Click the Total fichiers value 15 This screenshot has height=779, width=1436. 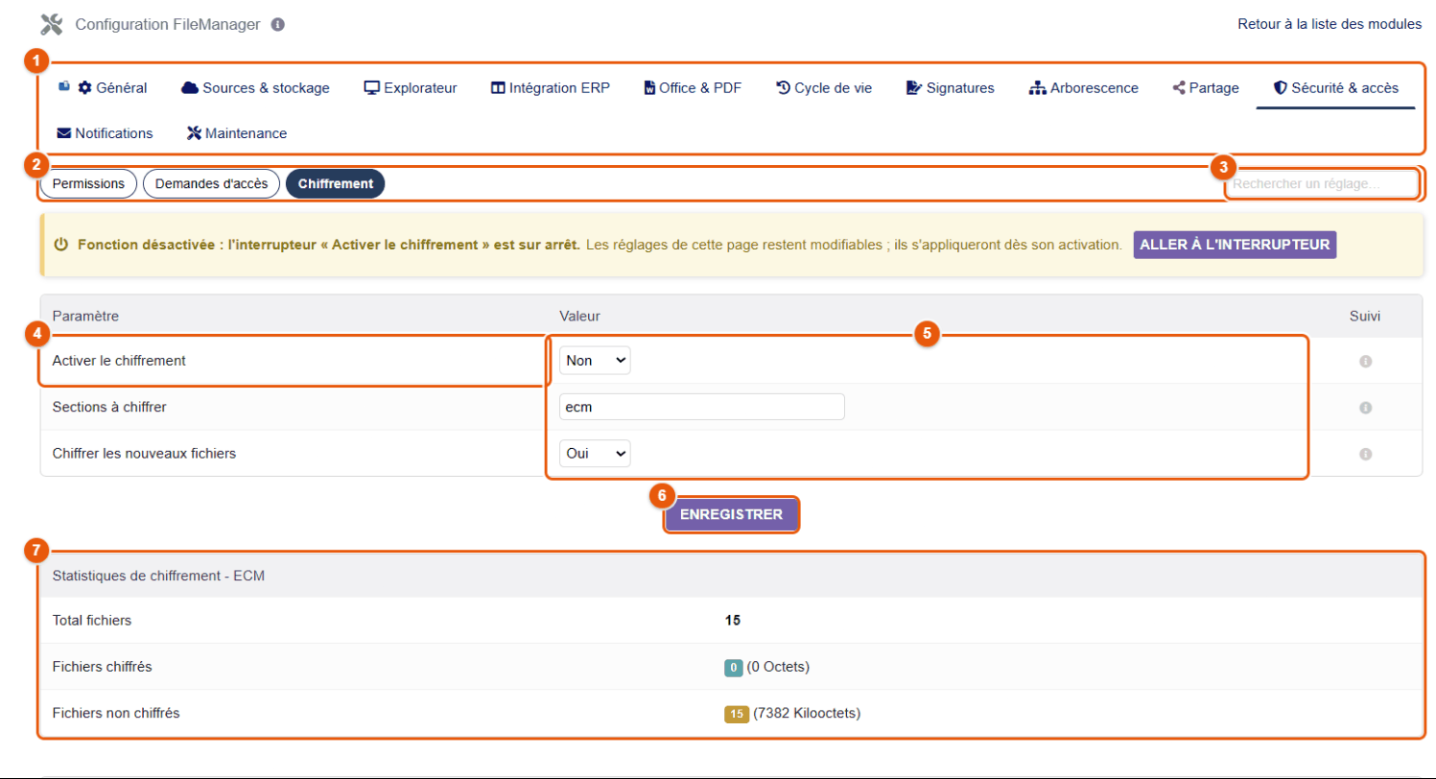pyautogui.click(x=733, y=621)
